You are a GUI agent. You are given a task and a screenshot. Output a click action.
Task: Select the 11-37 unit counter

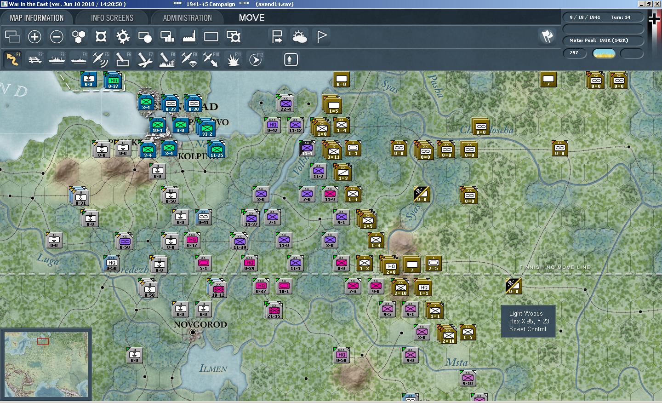tap(251, 218)
